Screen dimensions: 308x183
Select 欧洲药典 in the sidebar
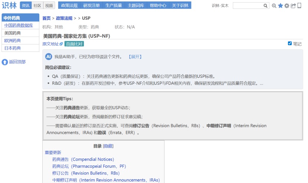[x=13, y=41]
